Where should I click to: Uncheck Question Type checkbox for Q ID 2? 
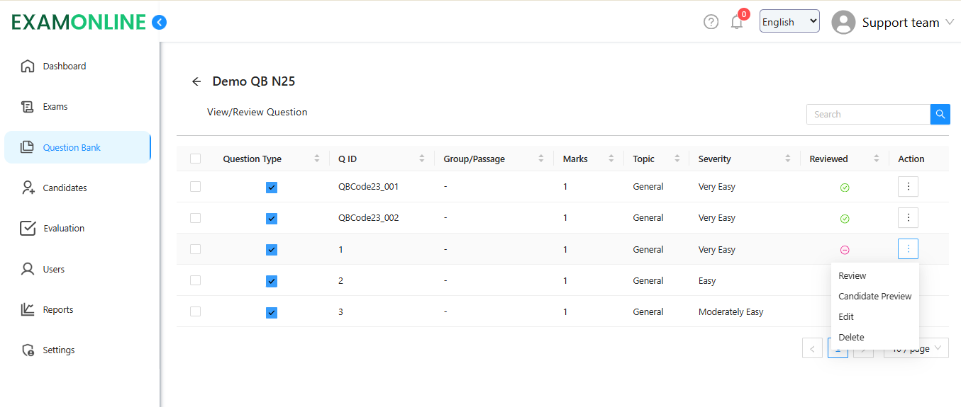tap(272, 281)
